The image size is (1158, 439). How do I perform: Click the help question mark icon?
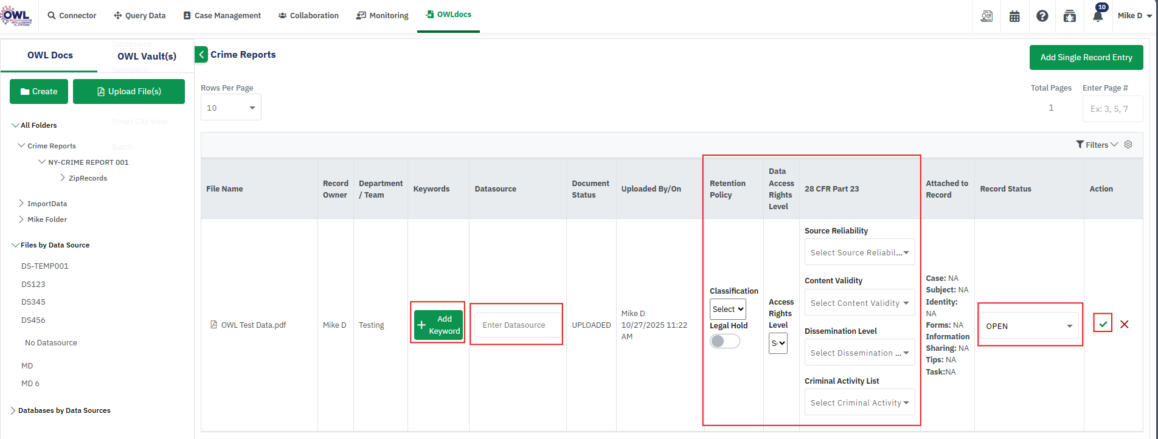tap(1042, 16)
